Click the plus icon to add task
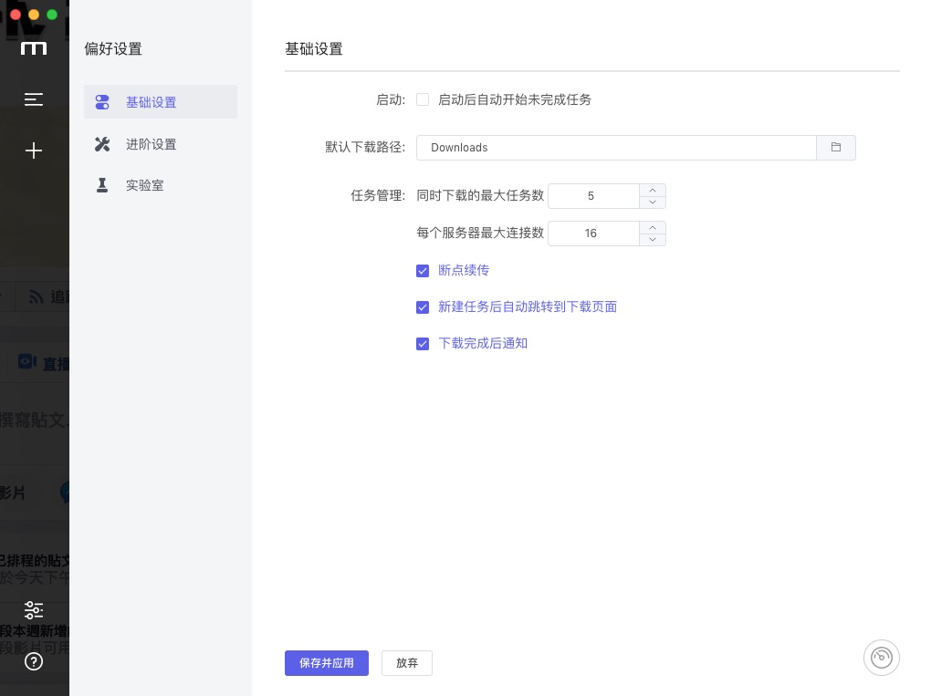Image resolution: width=931 pixels, height=696 pixels. coord(34,151)
